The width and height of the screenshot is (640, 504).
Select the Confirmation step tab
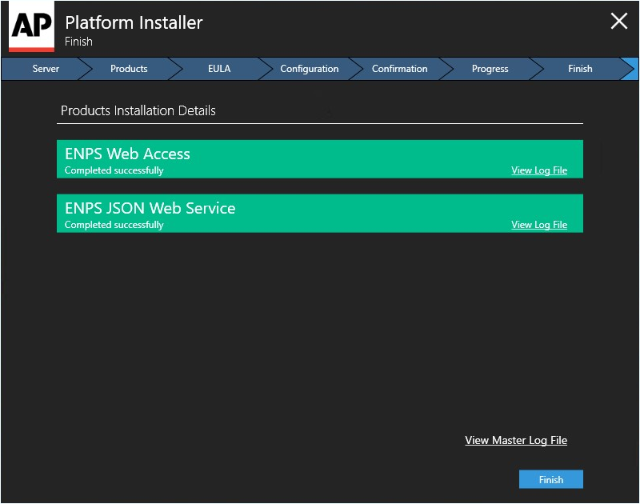click(x=399, y=69)
